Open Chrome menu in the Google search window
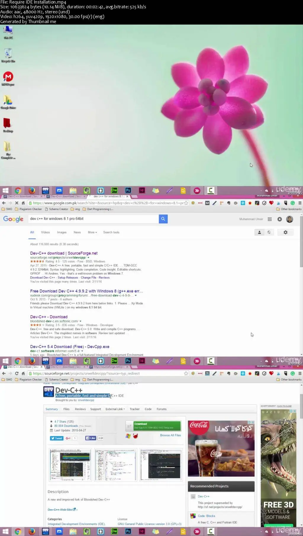 coord(300,203)
